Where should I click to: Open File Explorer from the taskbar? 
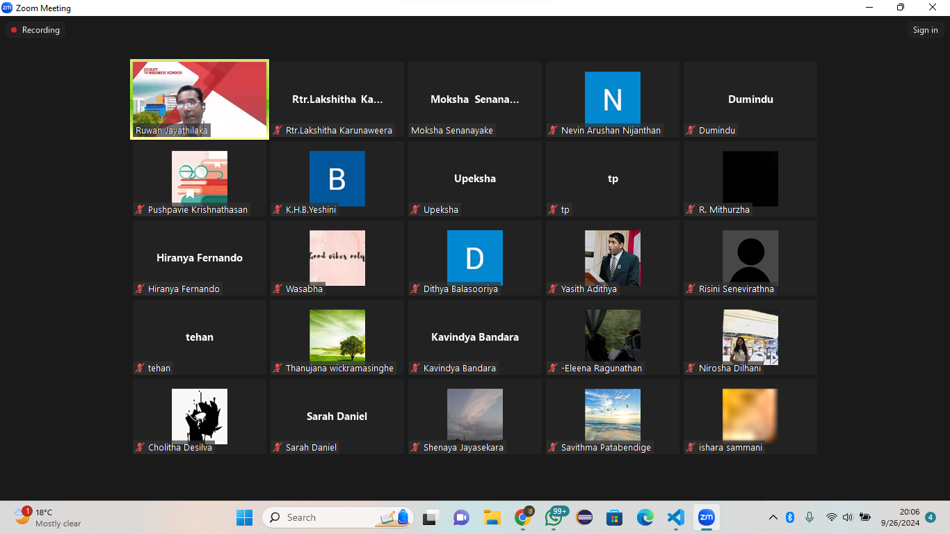click(492, 517)
